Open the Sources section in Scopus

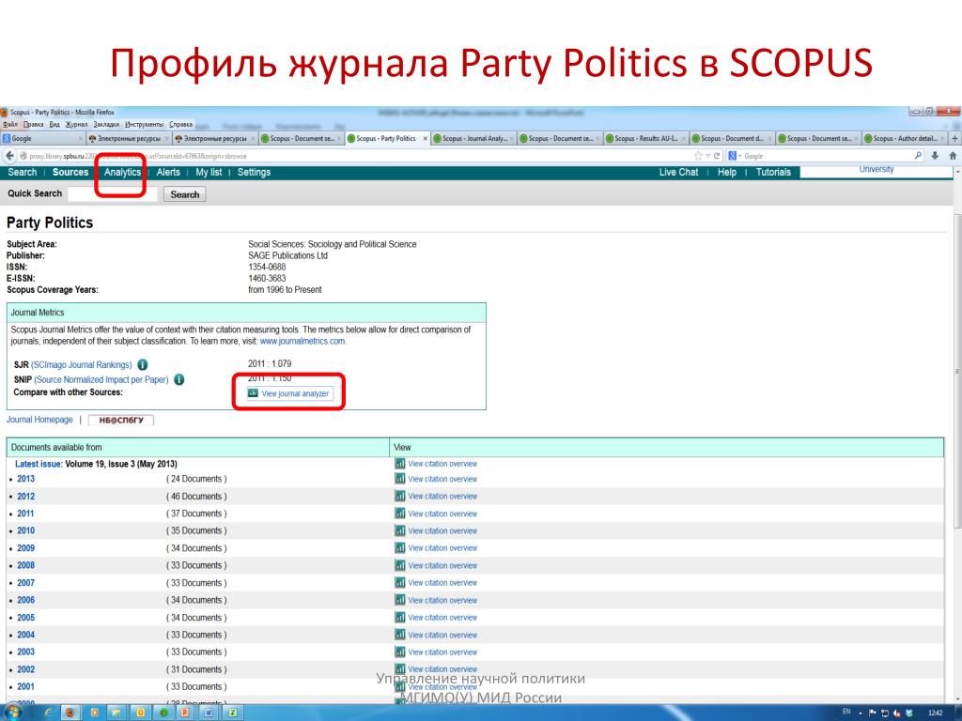70,173
